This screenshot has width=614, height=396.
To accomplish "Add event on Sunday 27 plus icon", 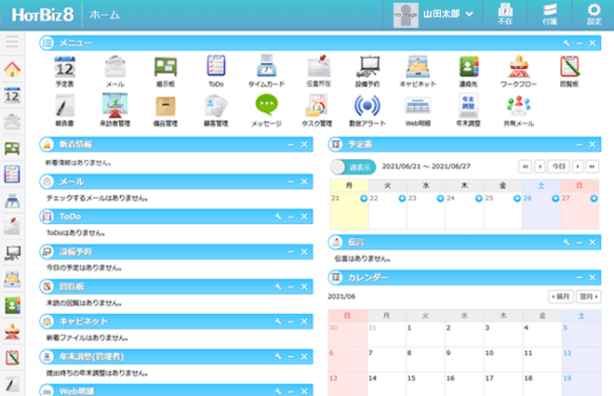I will point(594,199).
